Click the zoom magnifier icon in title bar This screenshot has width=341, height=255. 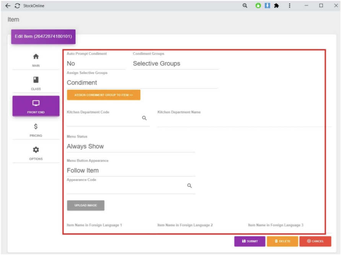245,6
